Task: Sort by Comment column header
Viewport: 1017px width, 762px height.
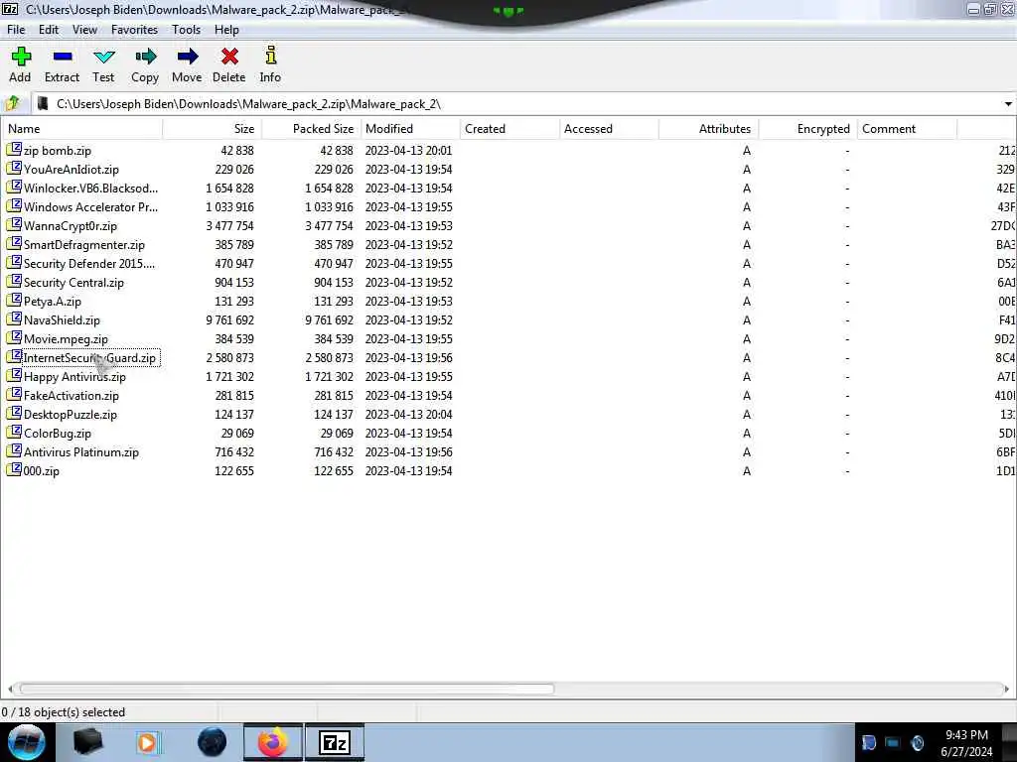Action: (x=907, y=128)
